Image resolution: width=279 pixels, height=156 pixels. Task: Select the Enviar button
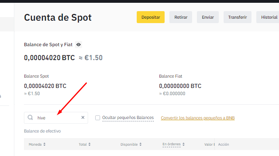tap(208, 17)
